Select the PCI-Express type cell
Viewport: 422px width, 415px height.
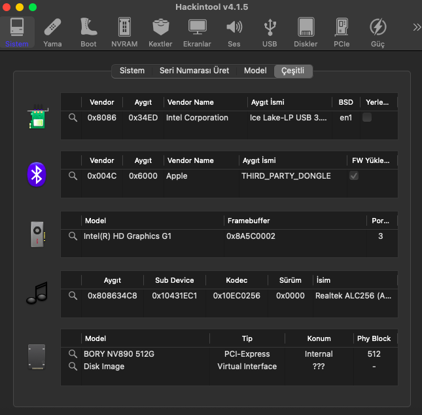[247, 354]
